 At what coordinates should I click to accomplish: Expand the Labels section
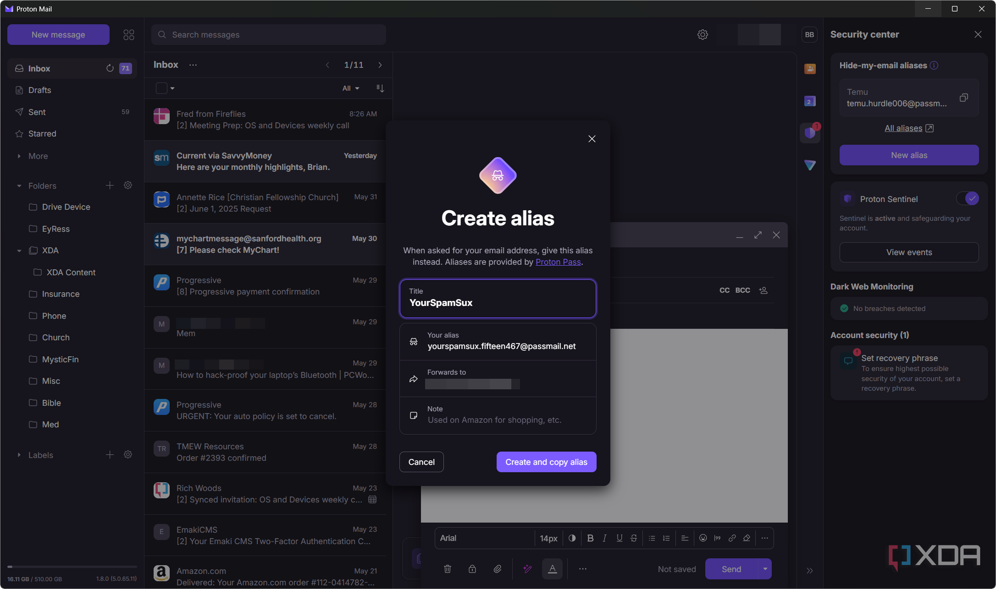(19, 455)
